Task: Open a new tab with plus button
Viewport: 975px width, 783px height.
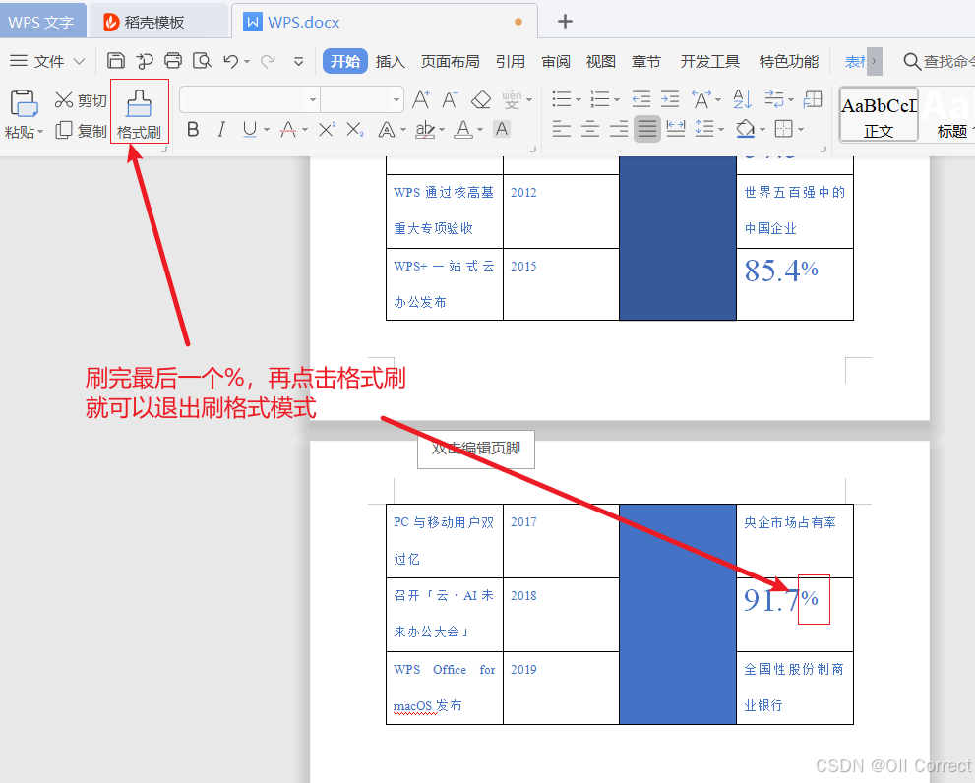Action: point(565,22)
